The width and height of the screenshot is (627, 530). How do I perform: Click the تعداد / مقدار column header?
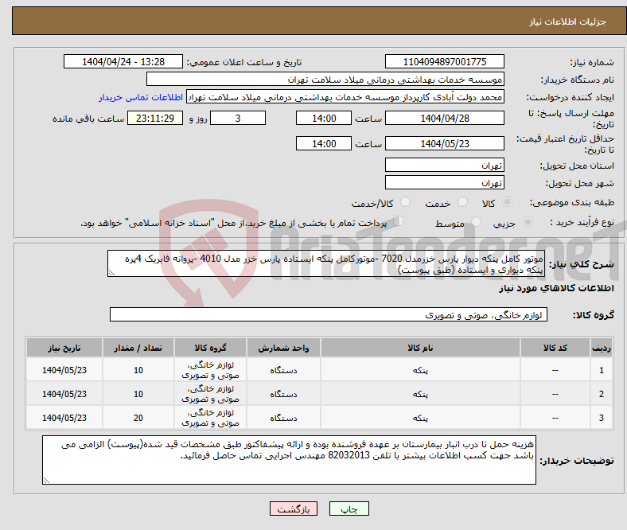(x=138, y=348)
